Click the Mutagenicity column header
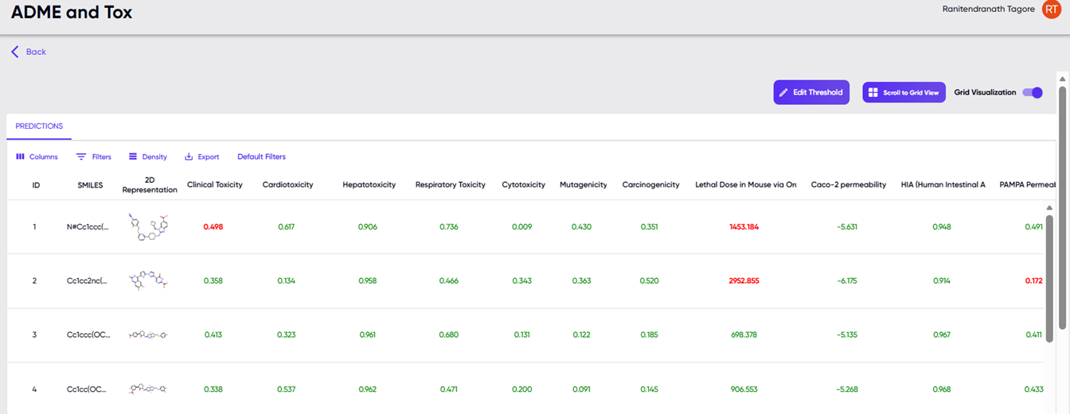The width and height of the screenshot is (1070, 414). 583,184
